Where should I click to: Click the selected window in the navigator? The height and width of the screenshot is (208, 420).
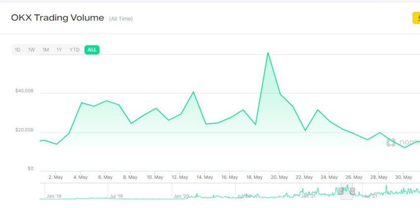click(346, 191)
